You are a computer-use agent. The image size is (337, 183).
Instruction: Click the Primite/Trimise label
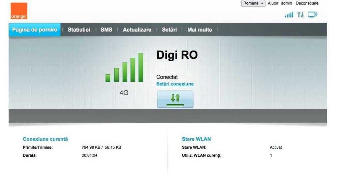[38, 147]
